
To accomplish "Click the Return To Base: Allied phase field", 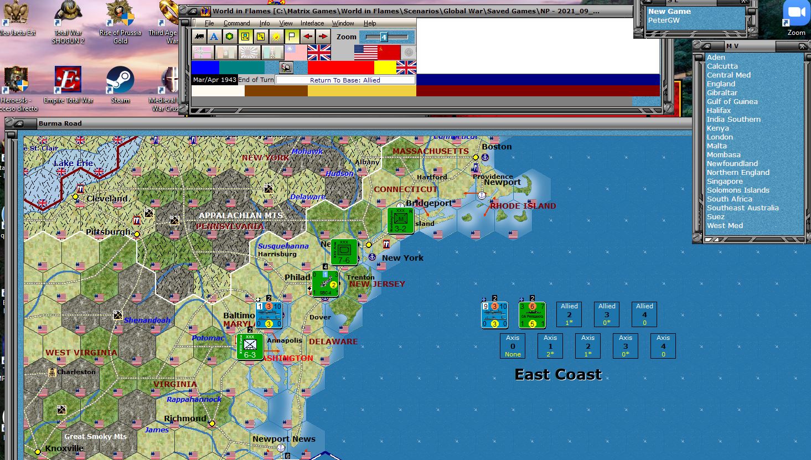I will click(x=345, y=80).
